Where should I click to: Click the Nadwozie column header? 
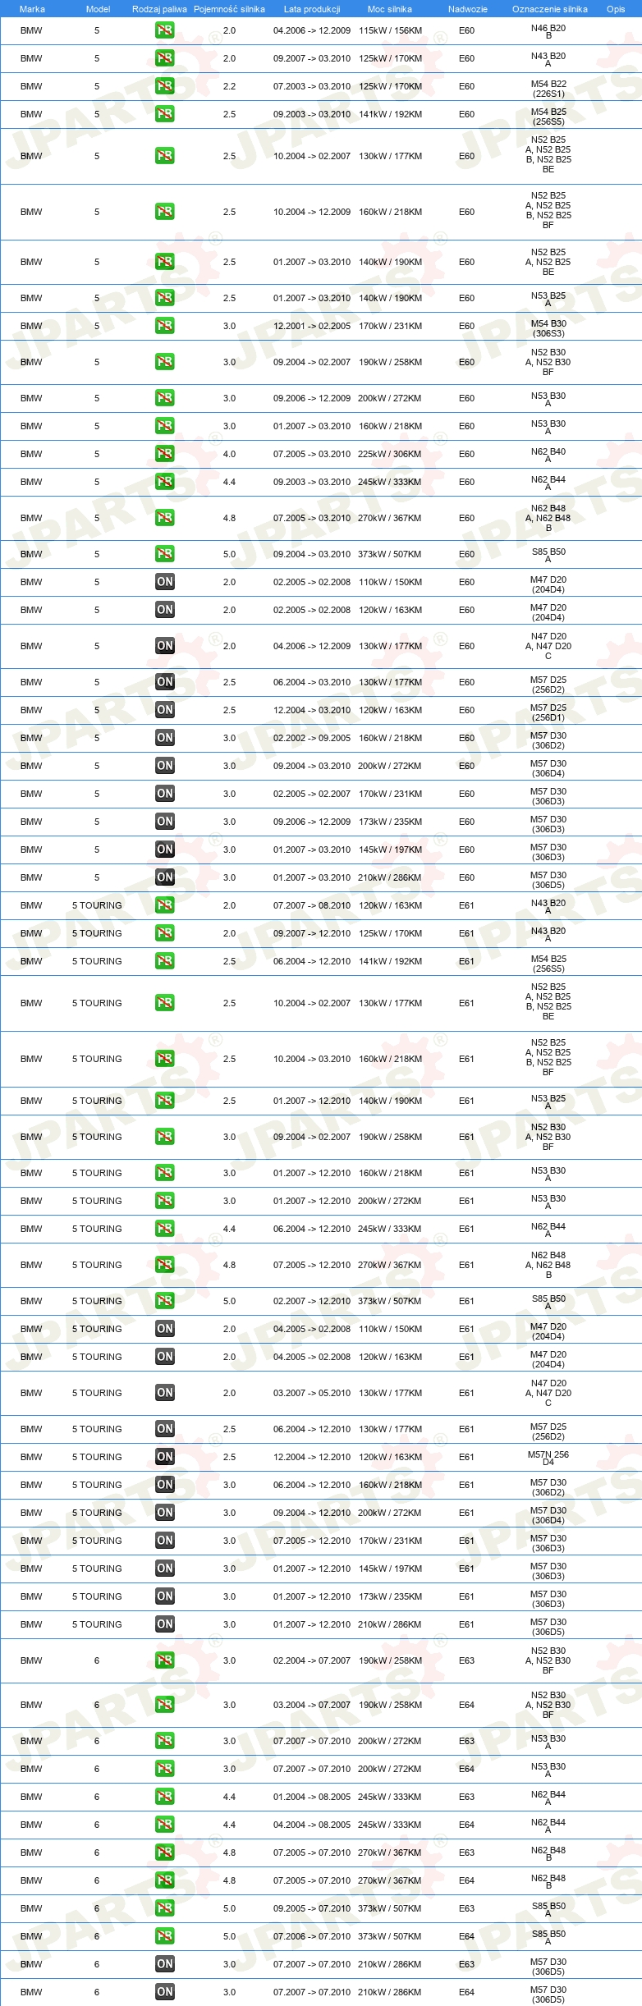tap(467, 9)
